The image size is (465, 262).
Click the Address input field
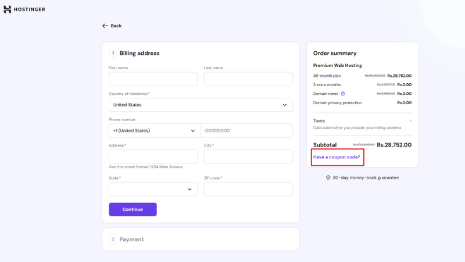click(153, 157)
